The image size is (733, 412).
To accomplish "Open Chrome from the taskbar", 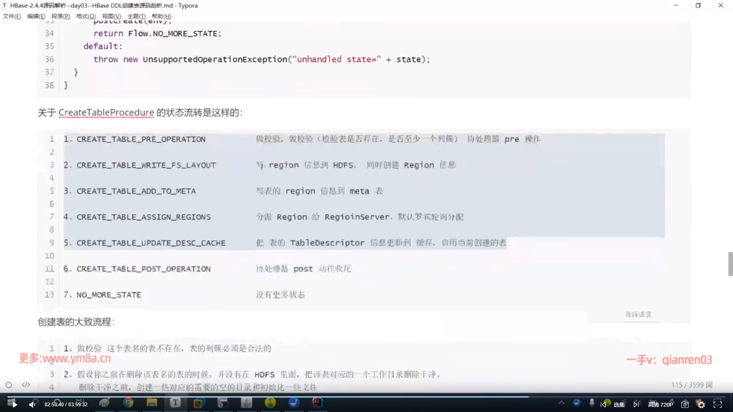I will [x=128, y=403].
